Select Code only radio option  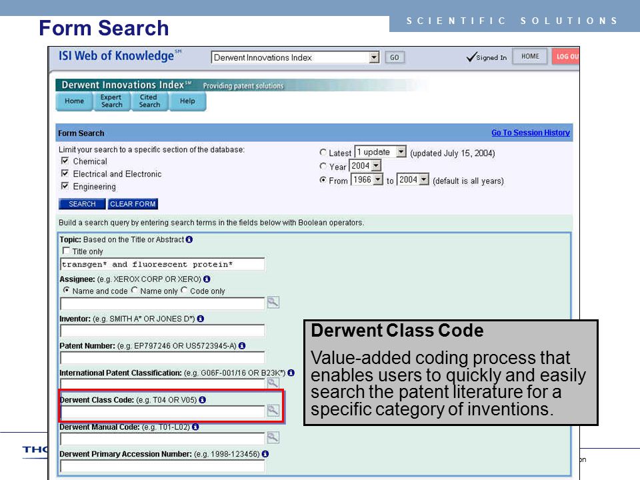click(184, 290)
